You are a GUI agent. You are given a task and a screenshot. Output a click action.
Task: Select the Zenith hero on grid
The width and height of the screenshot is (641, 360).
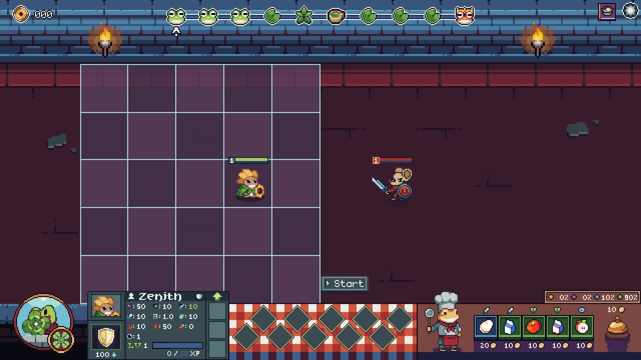[249, 185]
